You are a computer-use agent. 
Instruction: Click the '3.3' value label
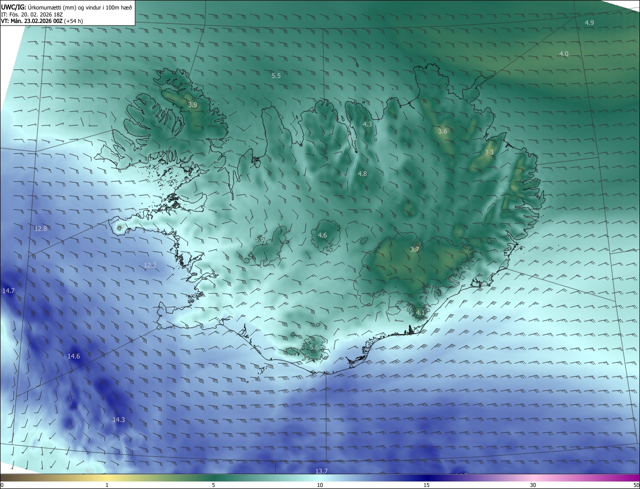click(x=489, y=152)
